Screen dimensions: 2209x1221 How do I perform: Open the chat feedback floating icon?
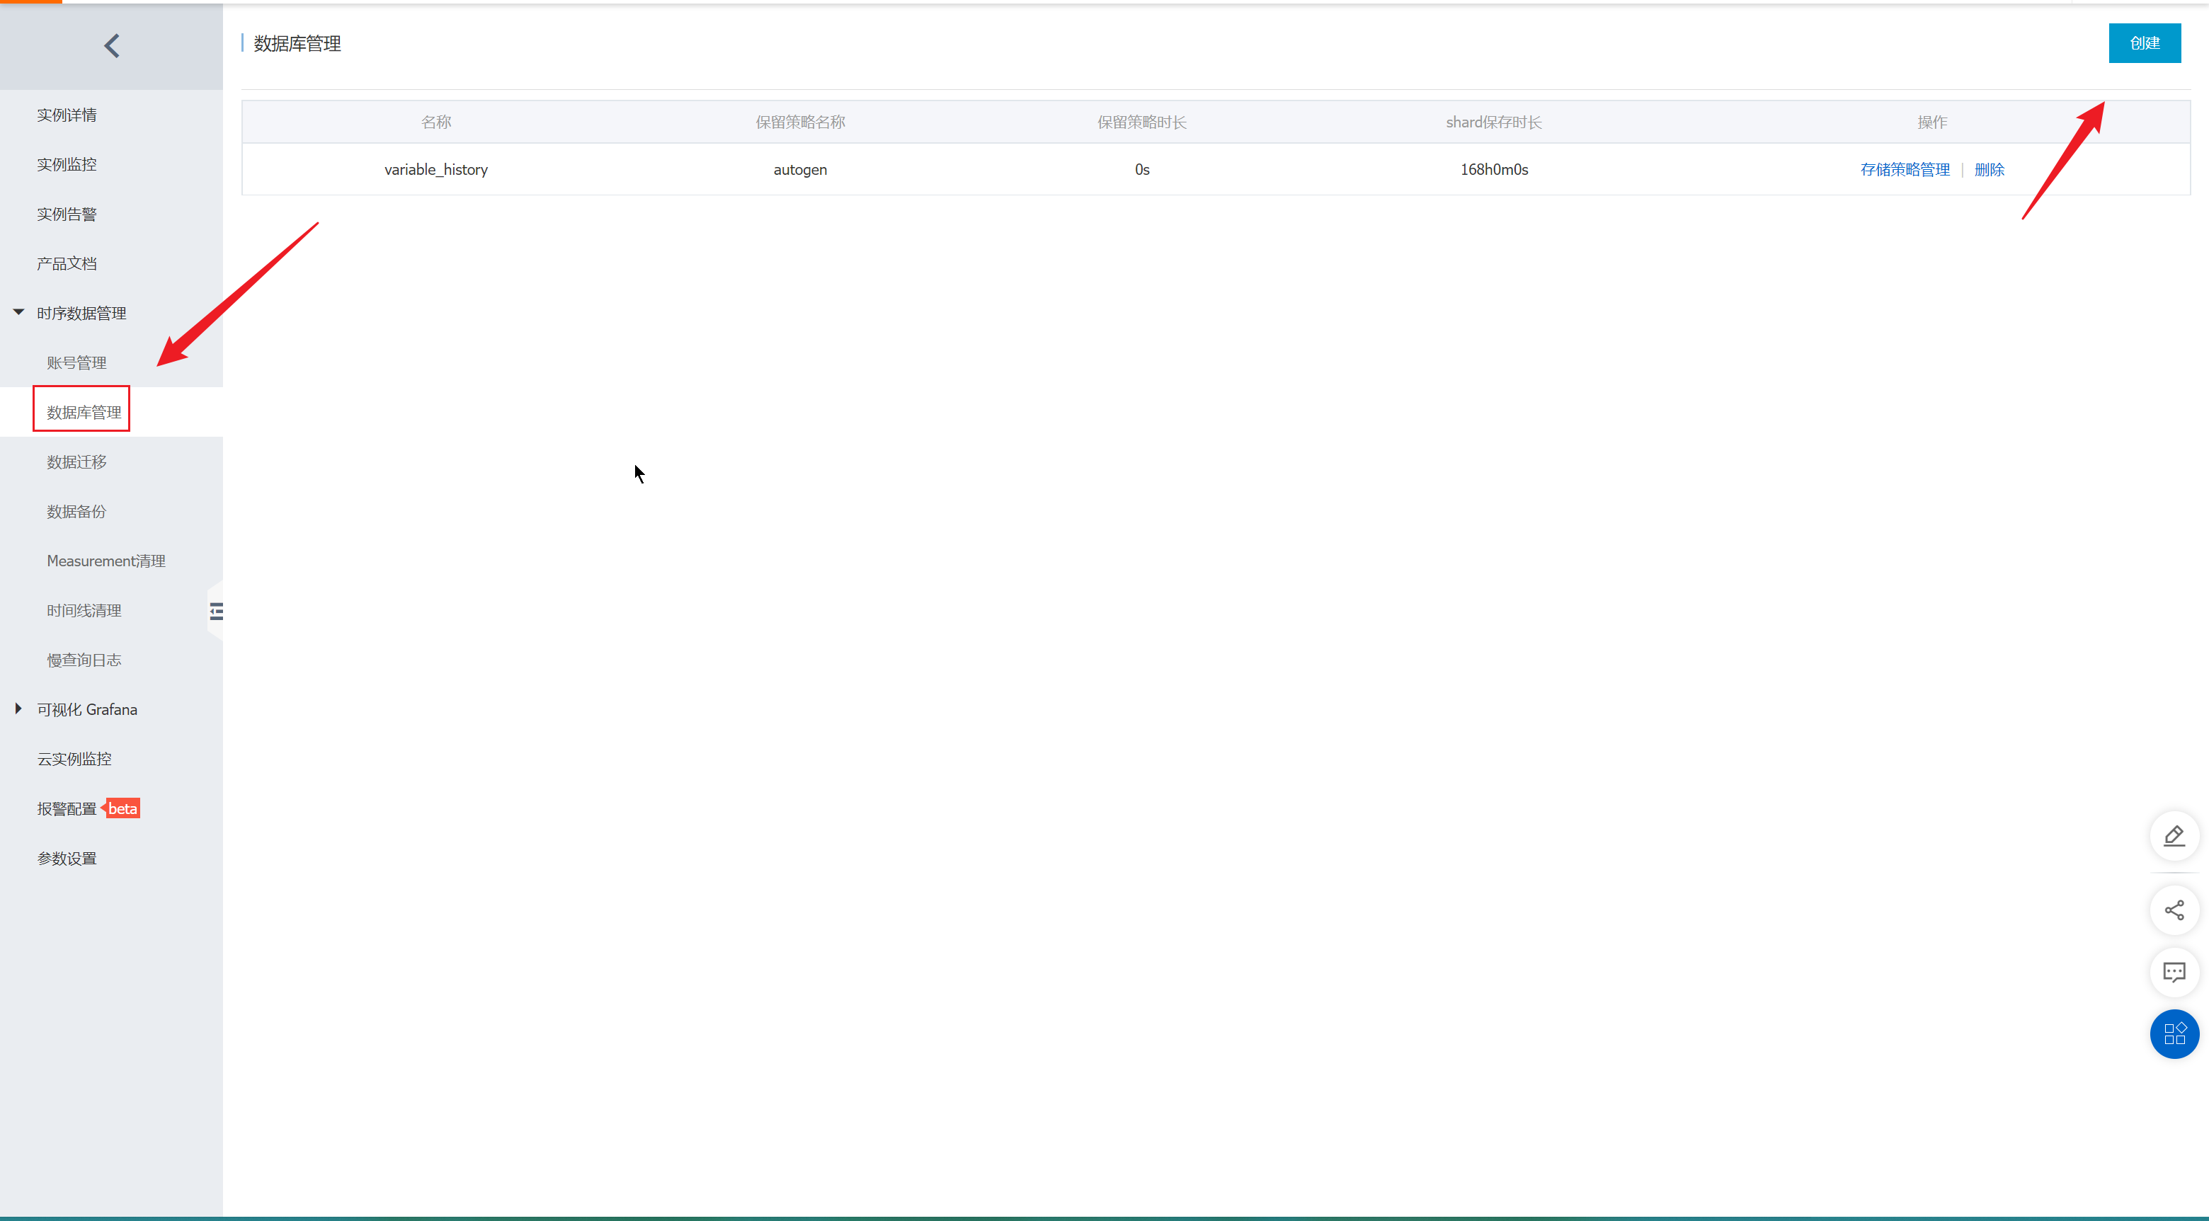click(2174, 971)
